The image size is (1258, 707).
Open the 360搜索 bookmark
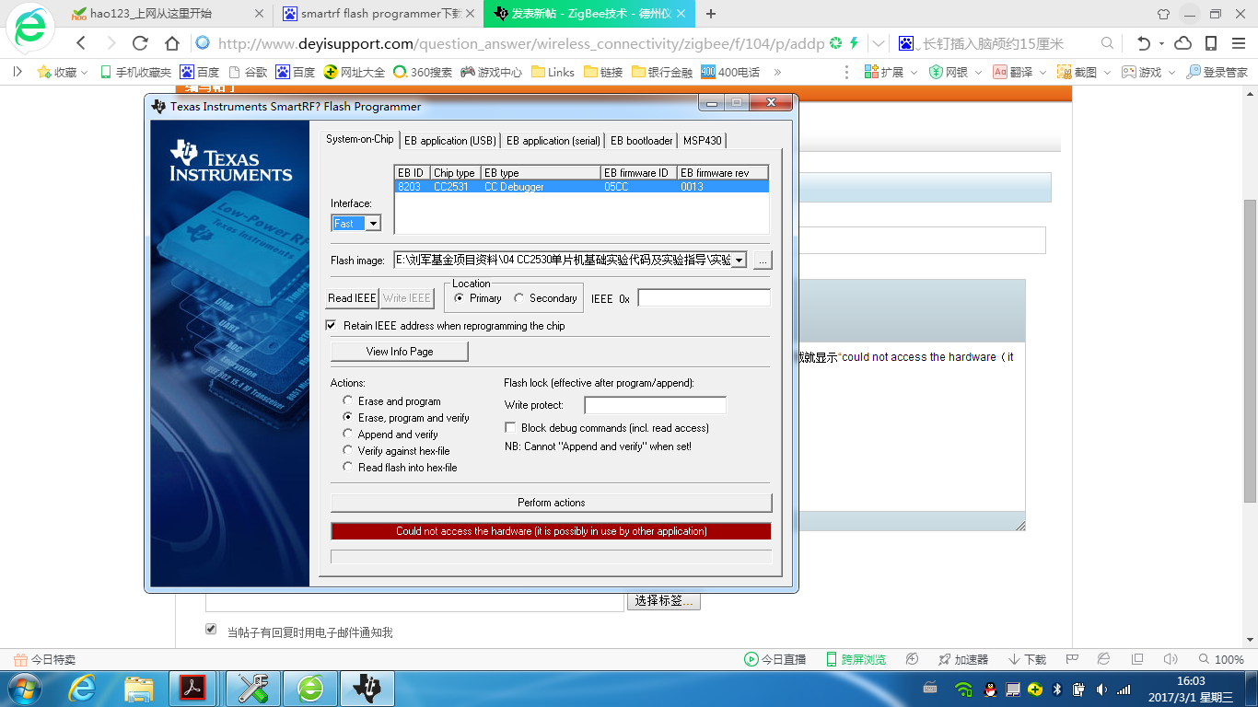pos(423,72)
